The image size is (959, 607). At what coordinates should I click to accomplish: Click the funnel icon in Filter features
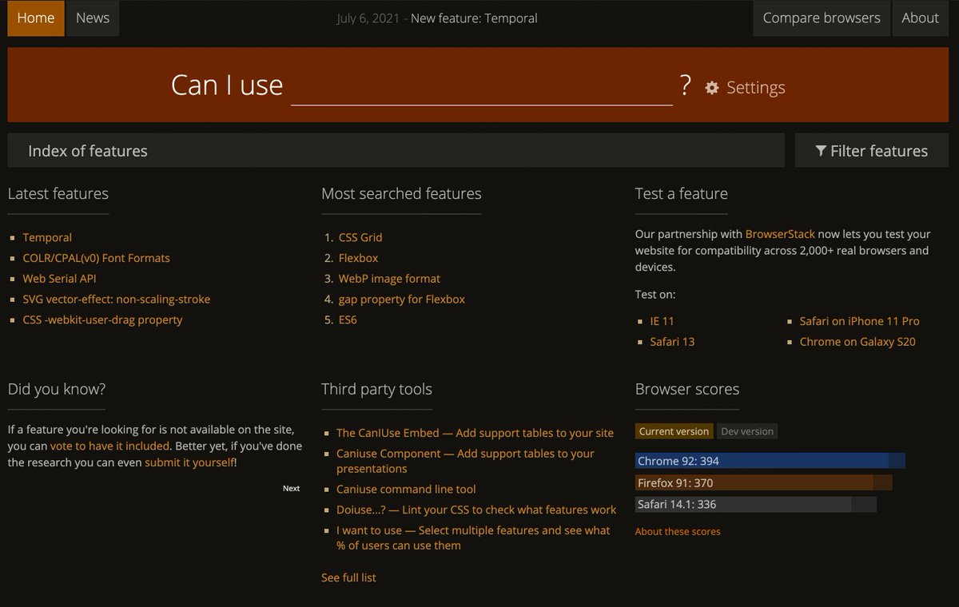click(x=821, y=151)
